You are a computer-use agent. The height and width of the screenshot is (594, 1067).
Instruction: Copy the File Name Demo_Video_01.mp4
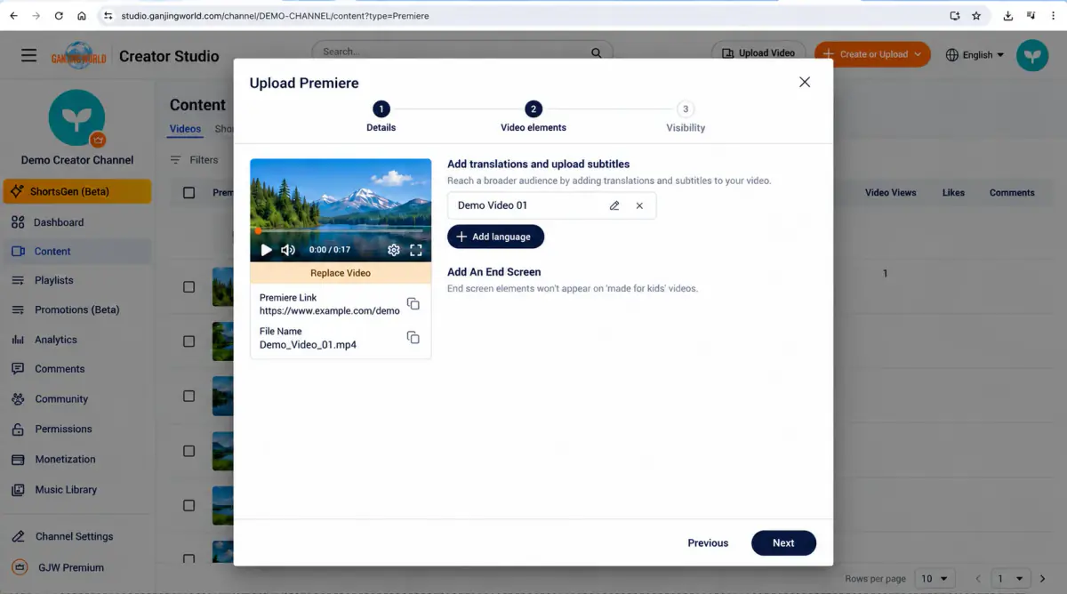[413, 337]
